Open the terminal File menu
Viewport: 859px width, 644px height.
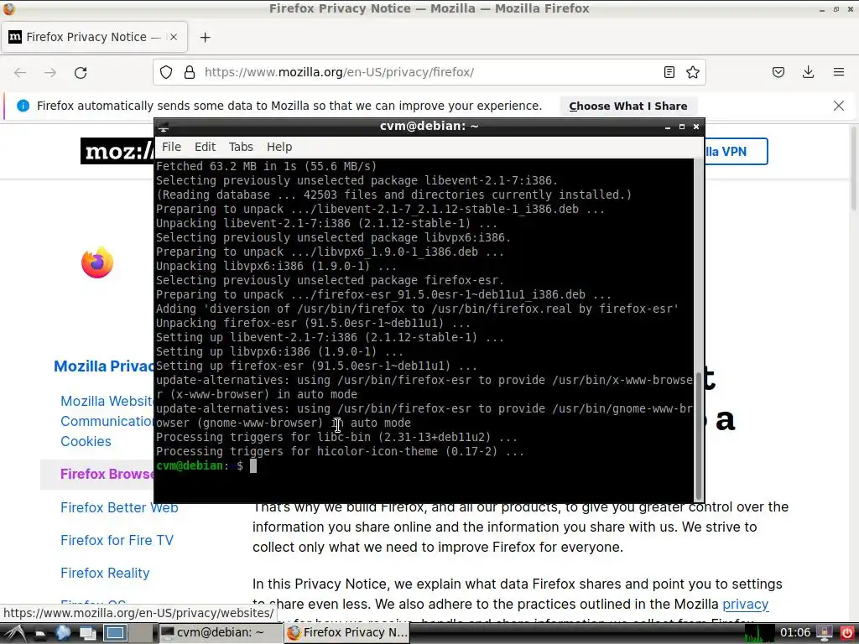click(171, 147)
